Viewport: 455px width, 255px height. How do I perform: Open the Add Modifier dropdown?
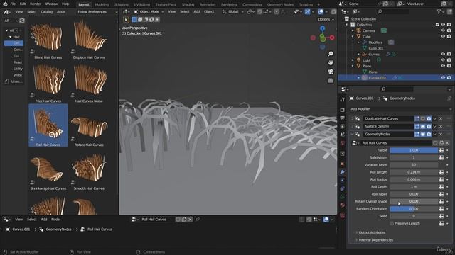point(401,109)
